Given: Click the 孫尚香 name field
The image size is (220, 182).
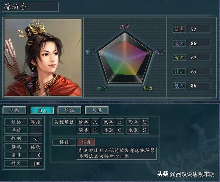Looking at the screenshot, I should coord(30,7).
